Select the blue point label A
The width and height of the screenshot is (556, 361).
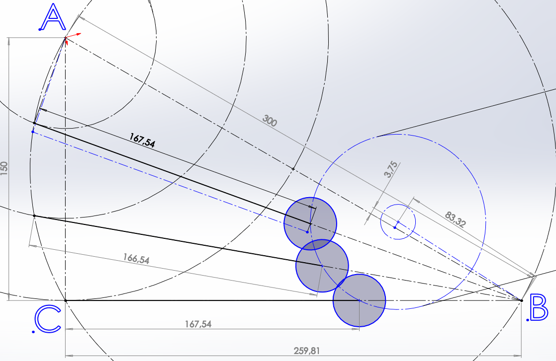pos(52,17)
